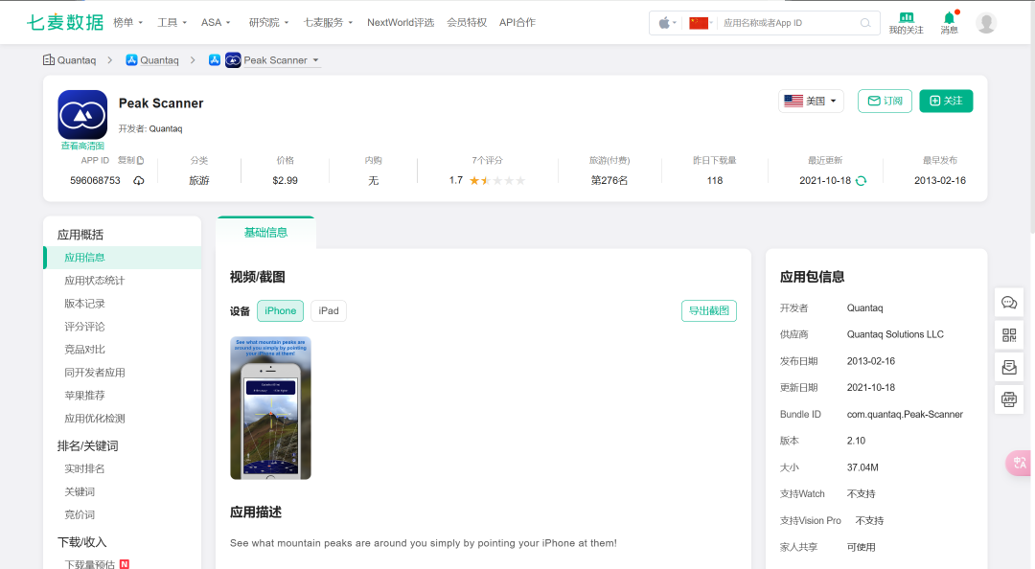This screenshot has width=1035, height=569.
Task: Click the QR code floating icon
Action: [1009, 334]
